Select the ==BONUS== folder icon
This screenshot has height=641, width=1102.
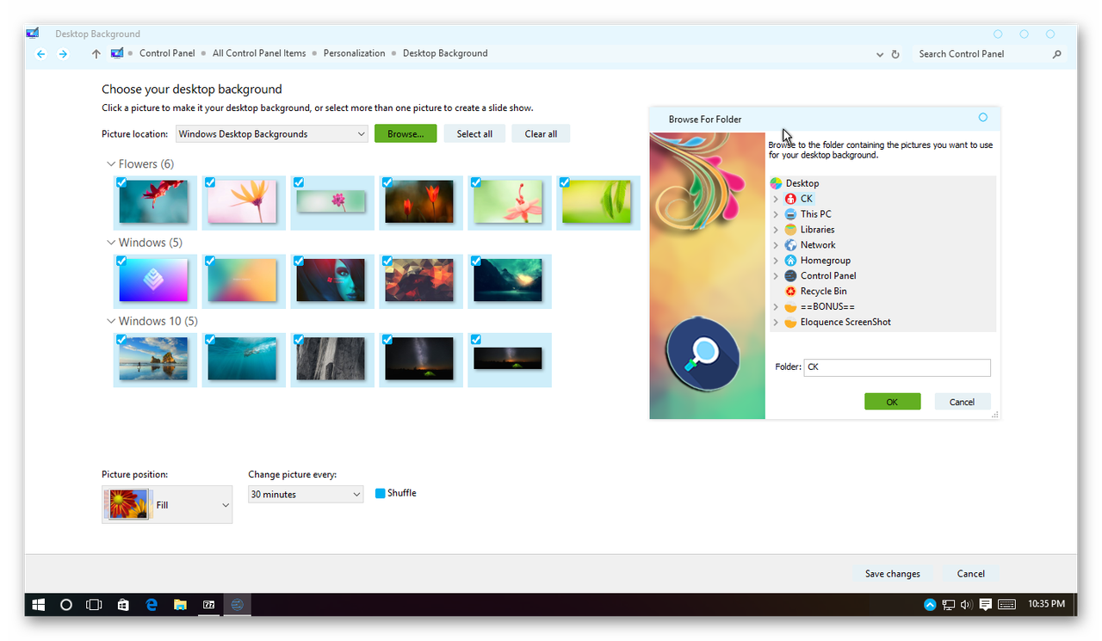[790, 307]
